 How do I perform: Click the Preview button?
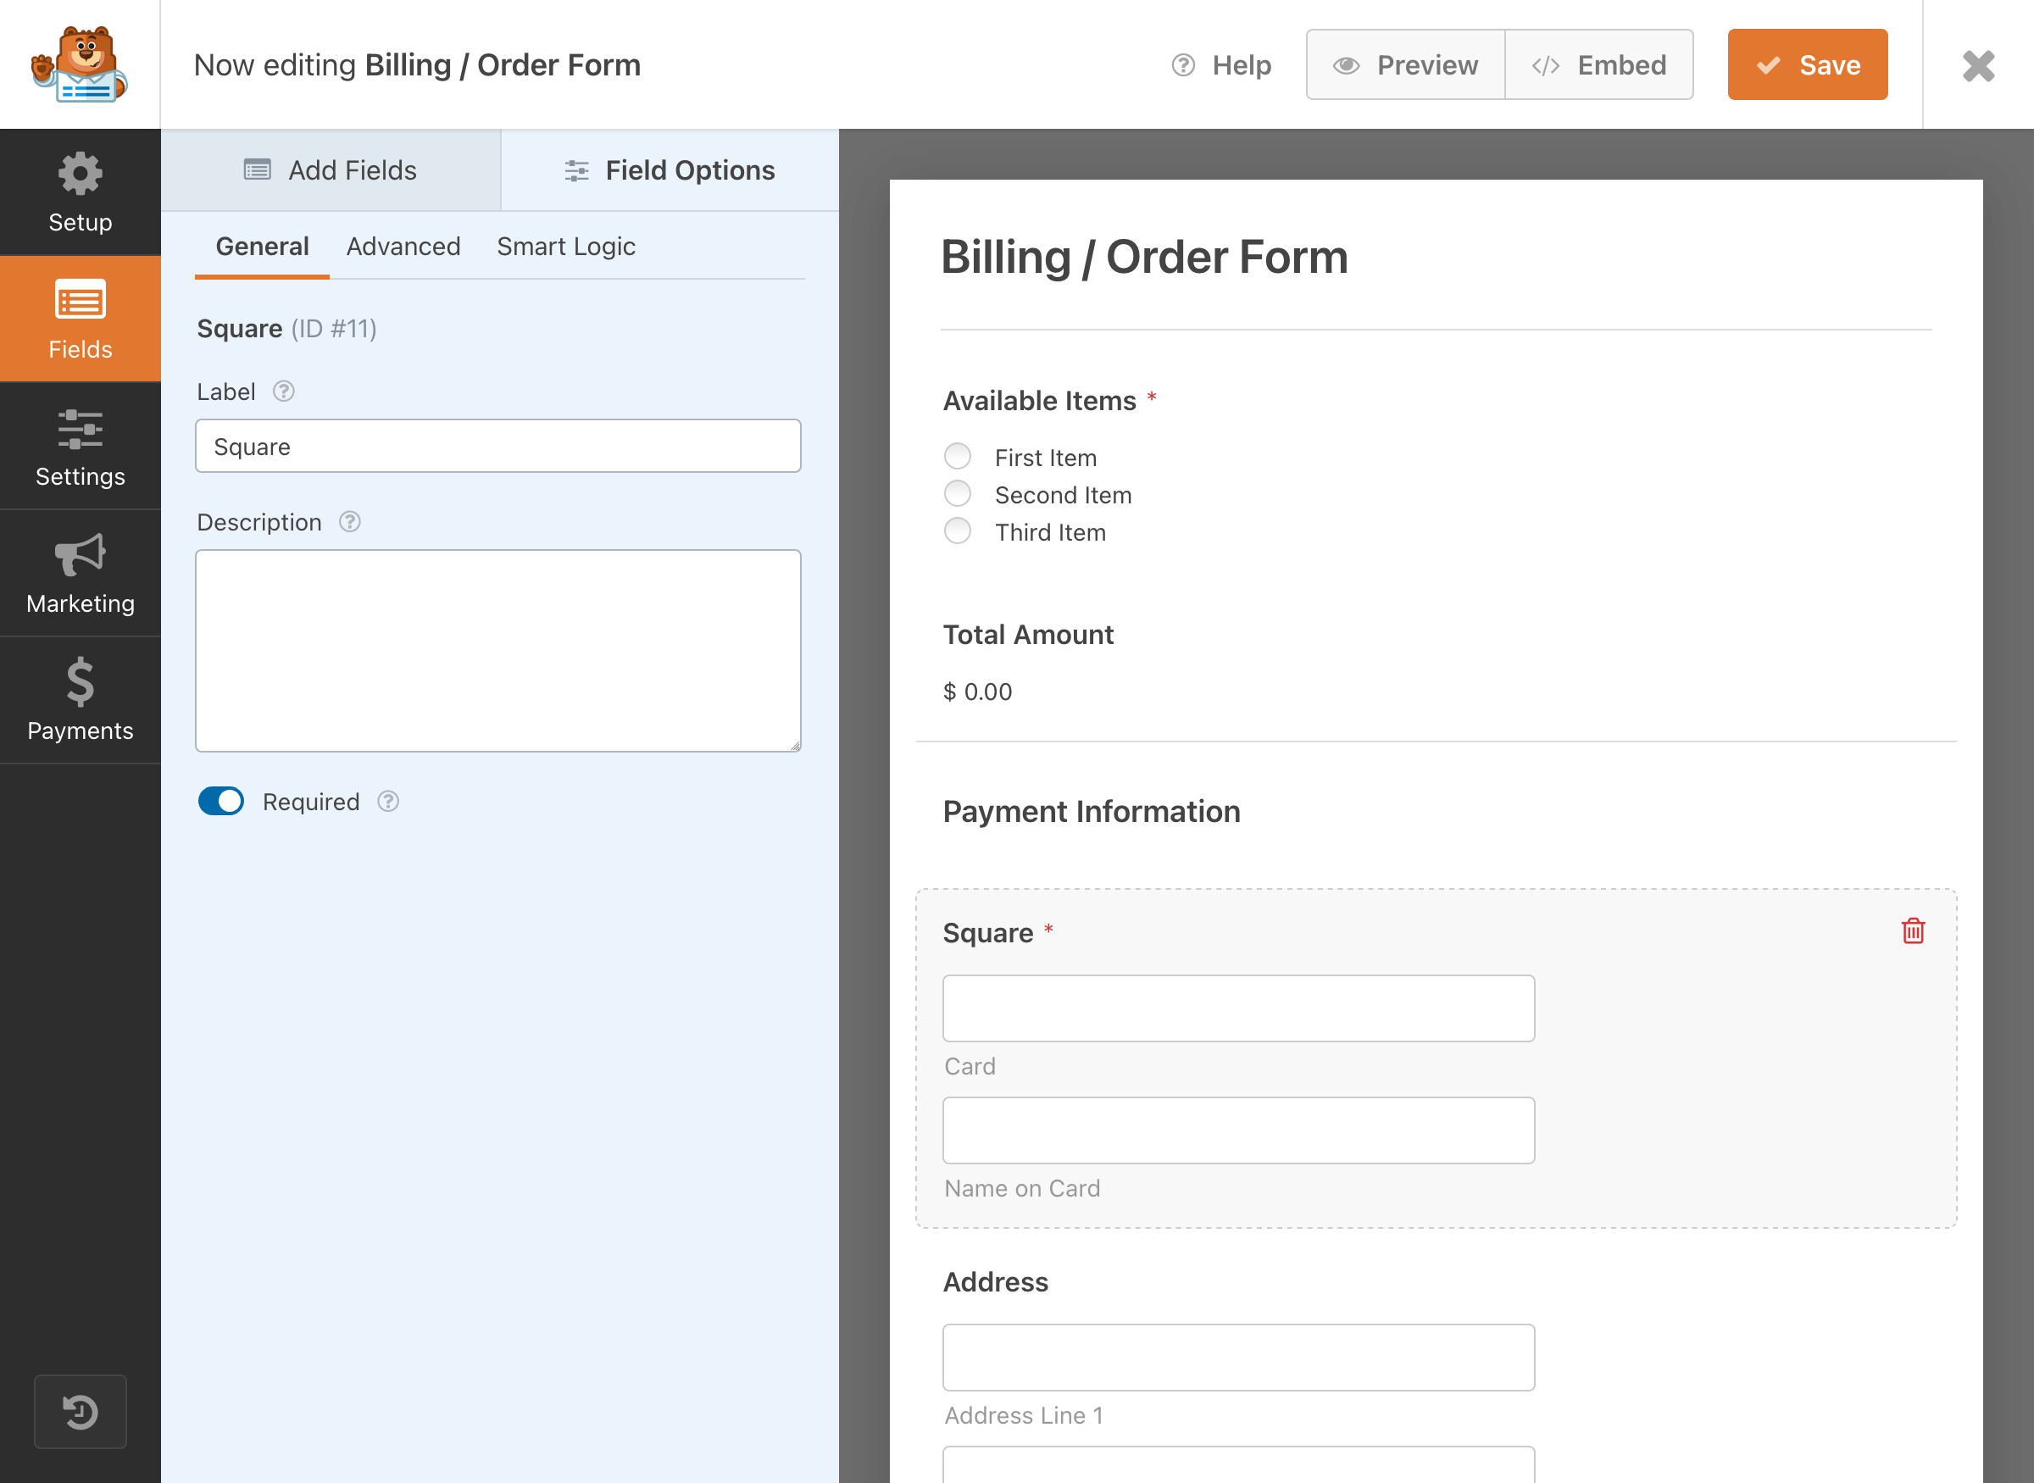click(1405, 64)
